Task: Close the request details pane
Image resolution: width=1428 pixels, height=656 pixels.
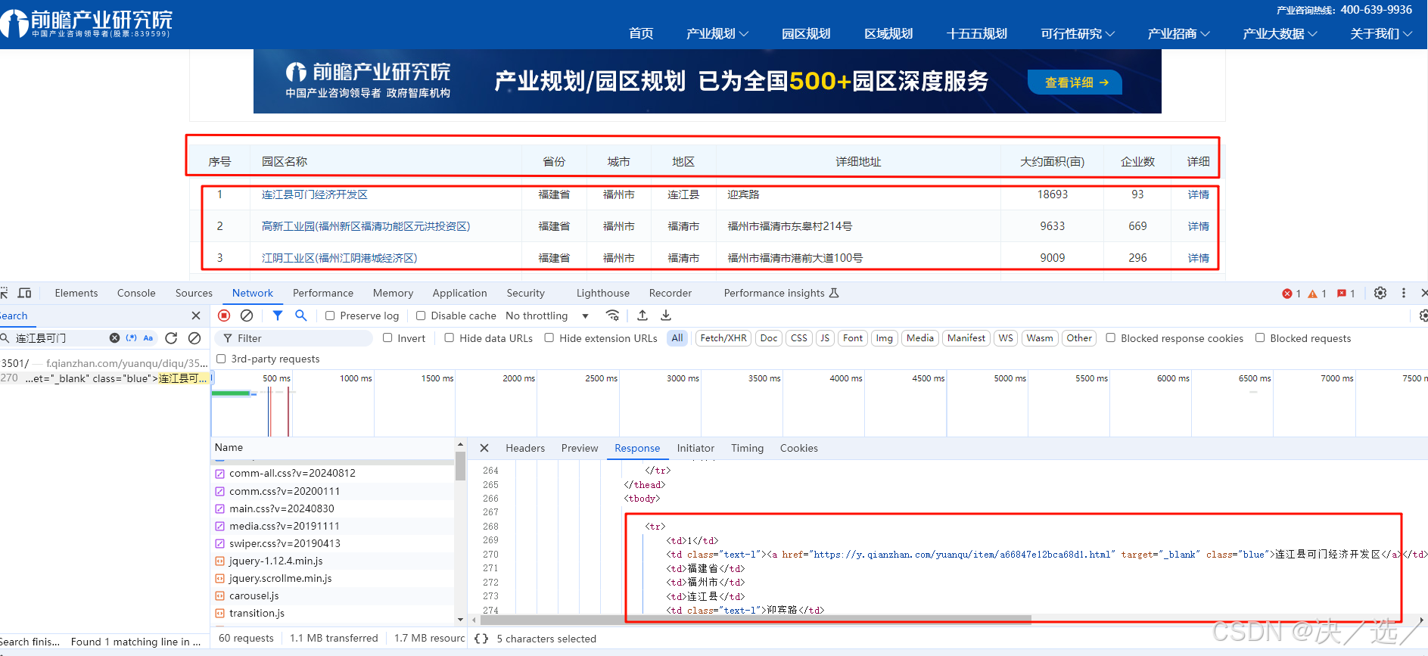Action: coord(484,448)
